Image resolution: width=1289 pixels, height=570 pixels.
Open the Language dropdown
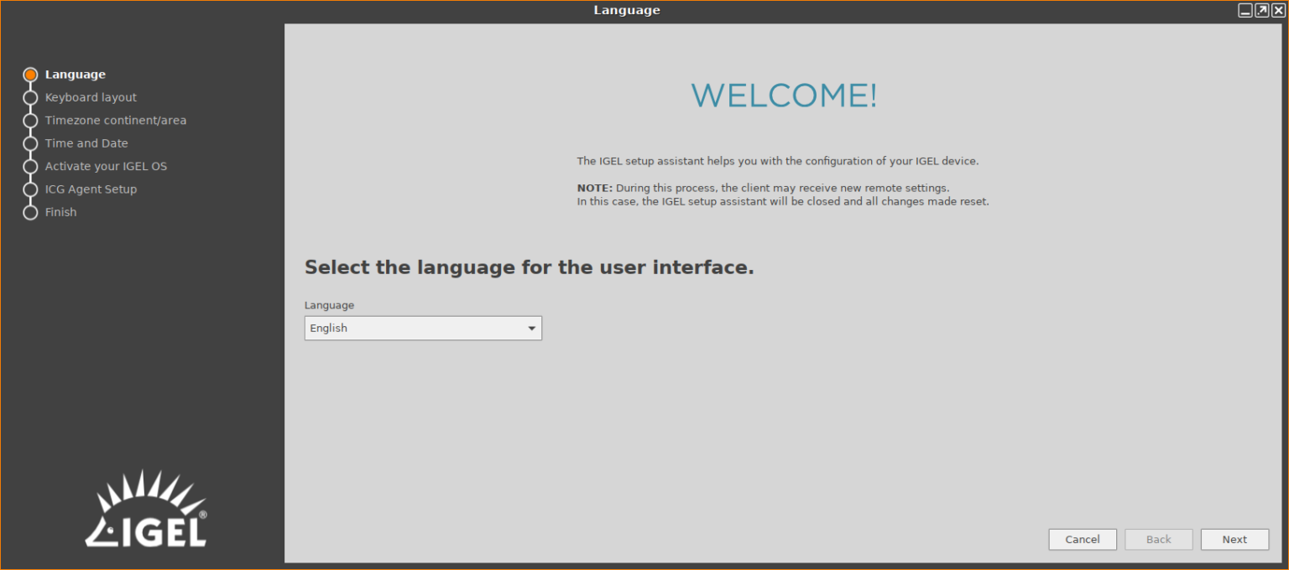[422, 328]
